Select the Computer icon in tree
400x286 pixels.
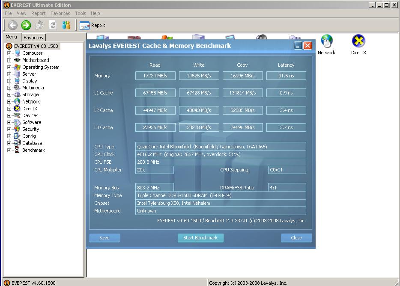17,53
